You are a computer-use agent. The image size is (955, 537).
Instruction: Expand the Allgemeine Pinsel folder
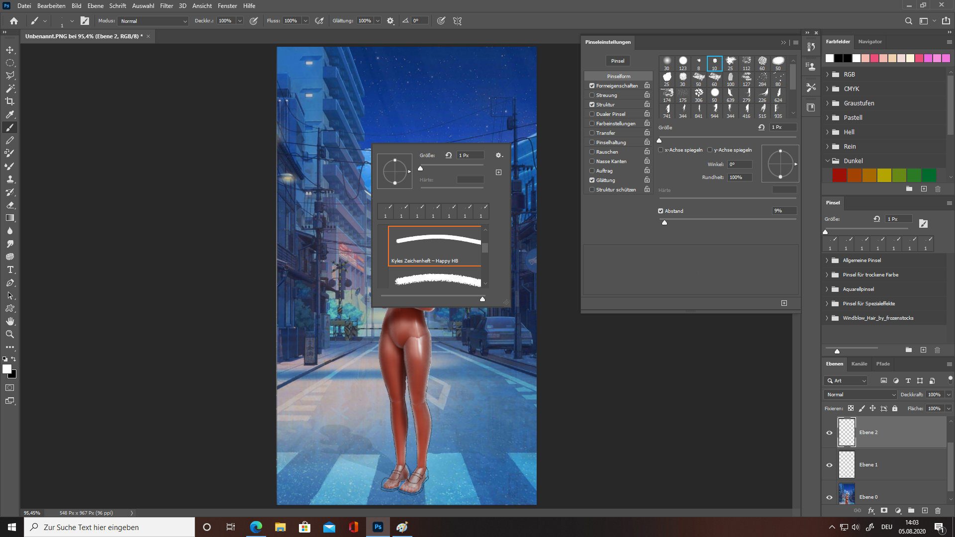[x=827, y=261]
